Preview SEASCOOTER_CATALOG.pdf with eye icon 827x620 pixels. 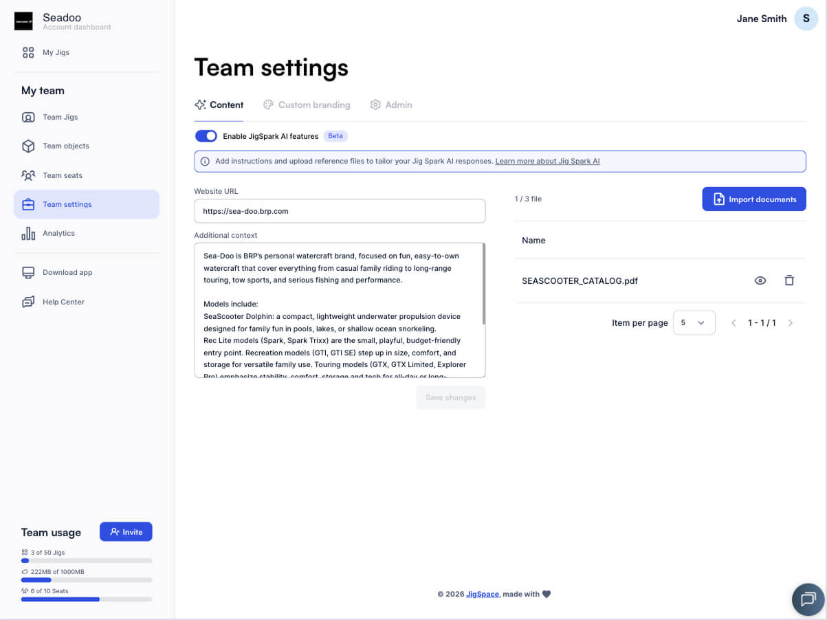click(x=760, y=280)
